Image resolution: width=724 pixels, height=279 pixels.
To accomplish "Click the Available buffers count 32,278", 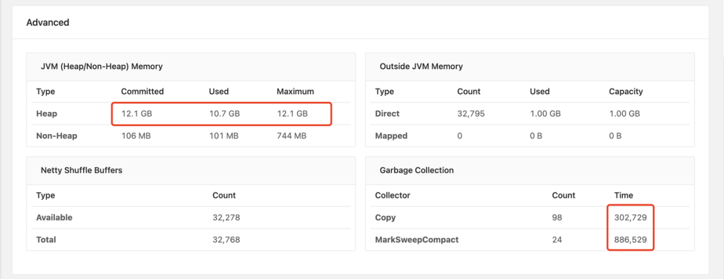I will (x=226, y=217).
